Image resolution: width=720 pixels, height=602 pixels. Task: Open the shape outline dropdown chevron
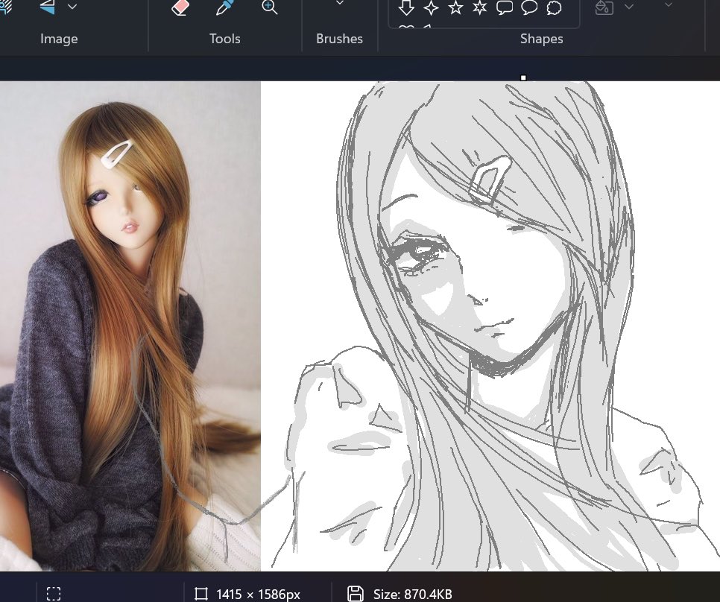point(669,4)
